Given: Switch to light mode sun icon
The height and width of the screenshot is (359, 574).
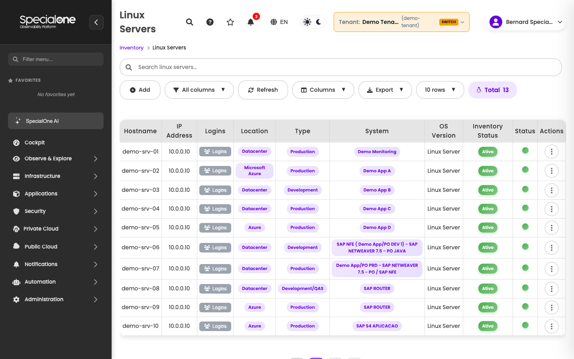Looking at the screenshot, I should [x=307, y=22].
